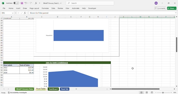Click next sheet navigation arrow

tap(8, 89)
